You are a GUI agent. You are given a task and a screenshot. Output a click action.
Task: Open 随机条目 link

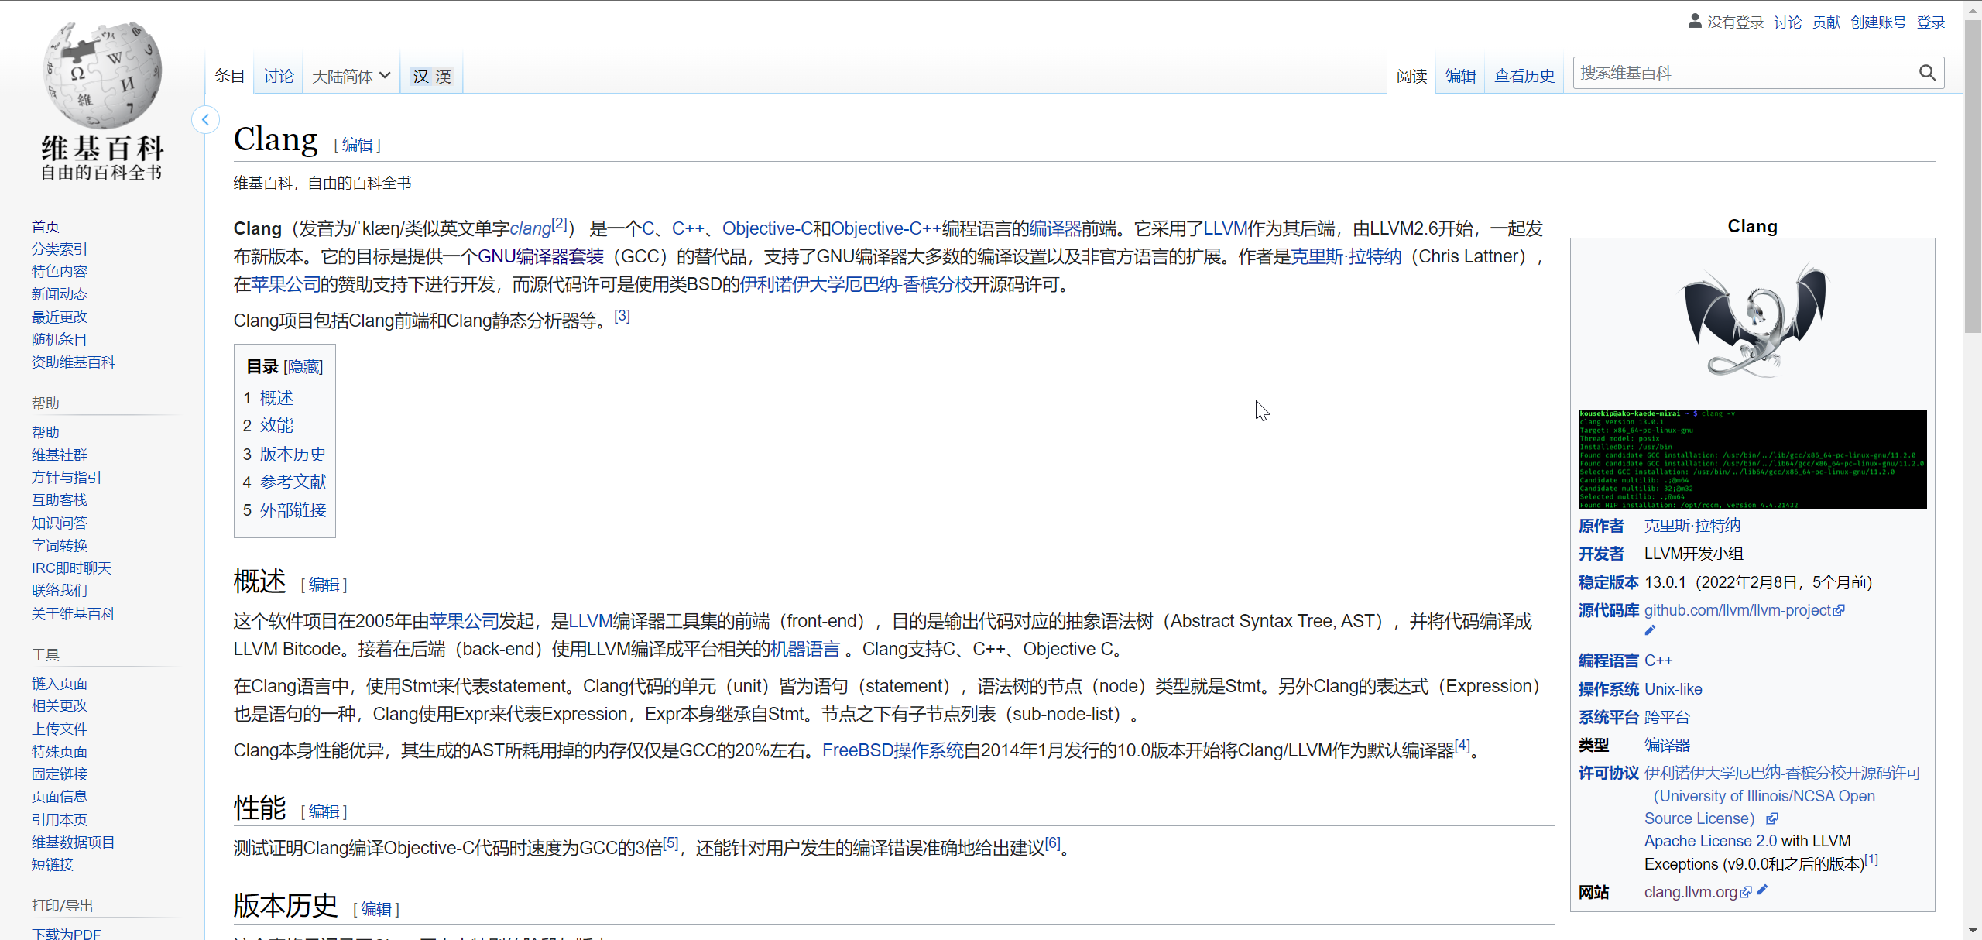(60, 339)
